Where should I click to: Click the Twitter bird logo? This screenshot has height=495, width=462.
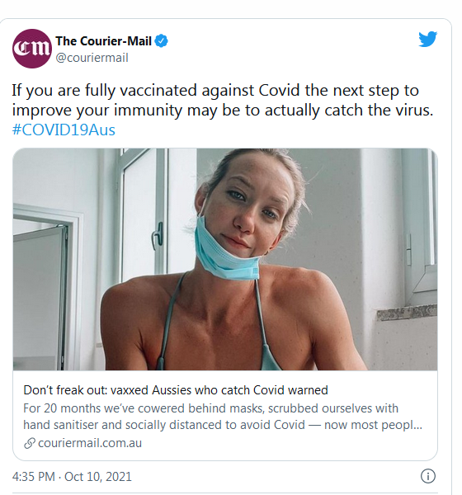[x=428, y=39]
